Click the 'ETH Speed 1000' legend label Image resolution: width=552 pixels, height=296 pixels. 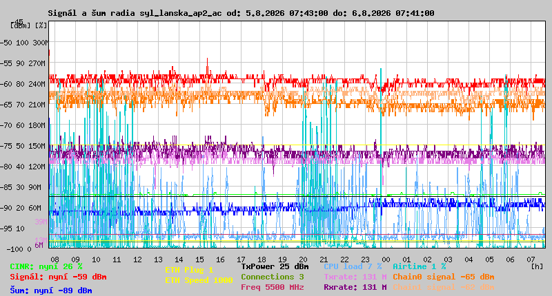coord(199,280)
